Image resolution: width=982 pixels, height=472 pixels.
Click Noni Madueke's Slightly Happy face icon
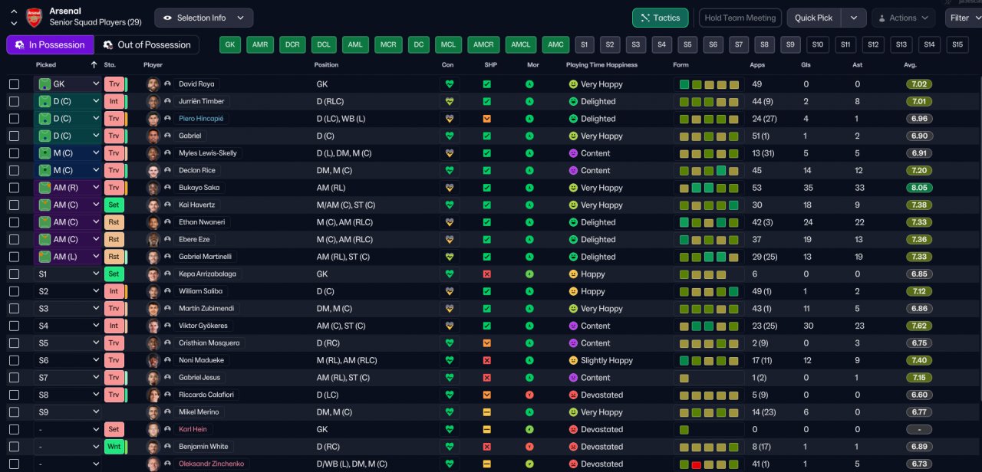[x=572, y=360]
